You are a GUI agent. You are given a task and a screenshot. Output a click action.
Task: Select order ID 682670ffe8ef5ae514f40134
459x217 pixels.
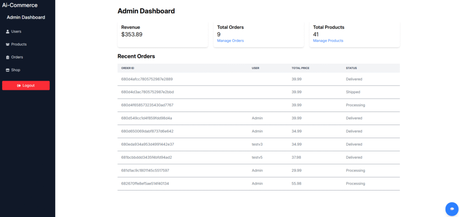coord(145,184)
